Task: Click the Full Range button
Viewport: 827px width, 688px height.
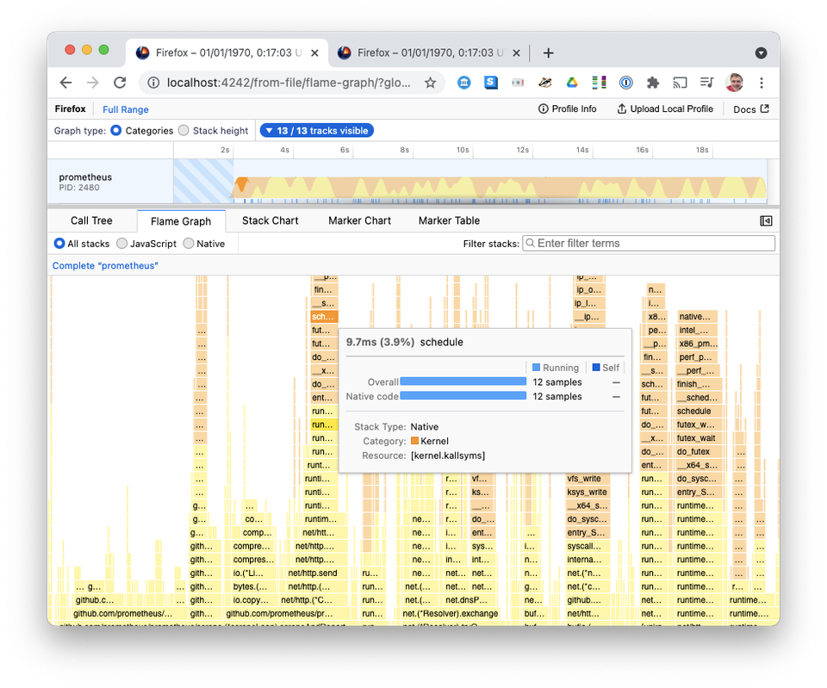Action: pos(125,108)
